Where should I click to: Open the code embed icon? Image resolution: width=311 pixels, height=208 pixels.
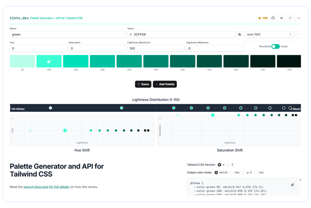[298, 18]
